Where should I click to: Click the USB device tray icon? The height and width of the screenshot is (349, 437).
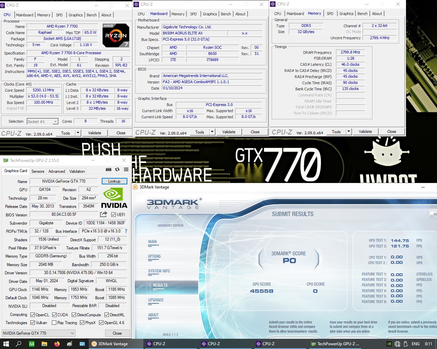(406, 344)
